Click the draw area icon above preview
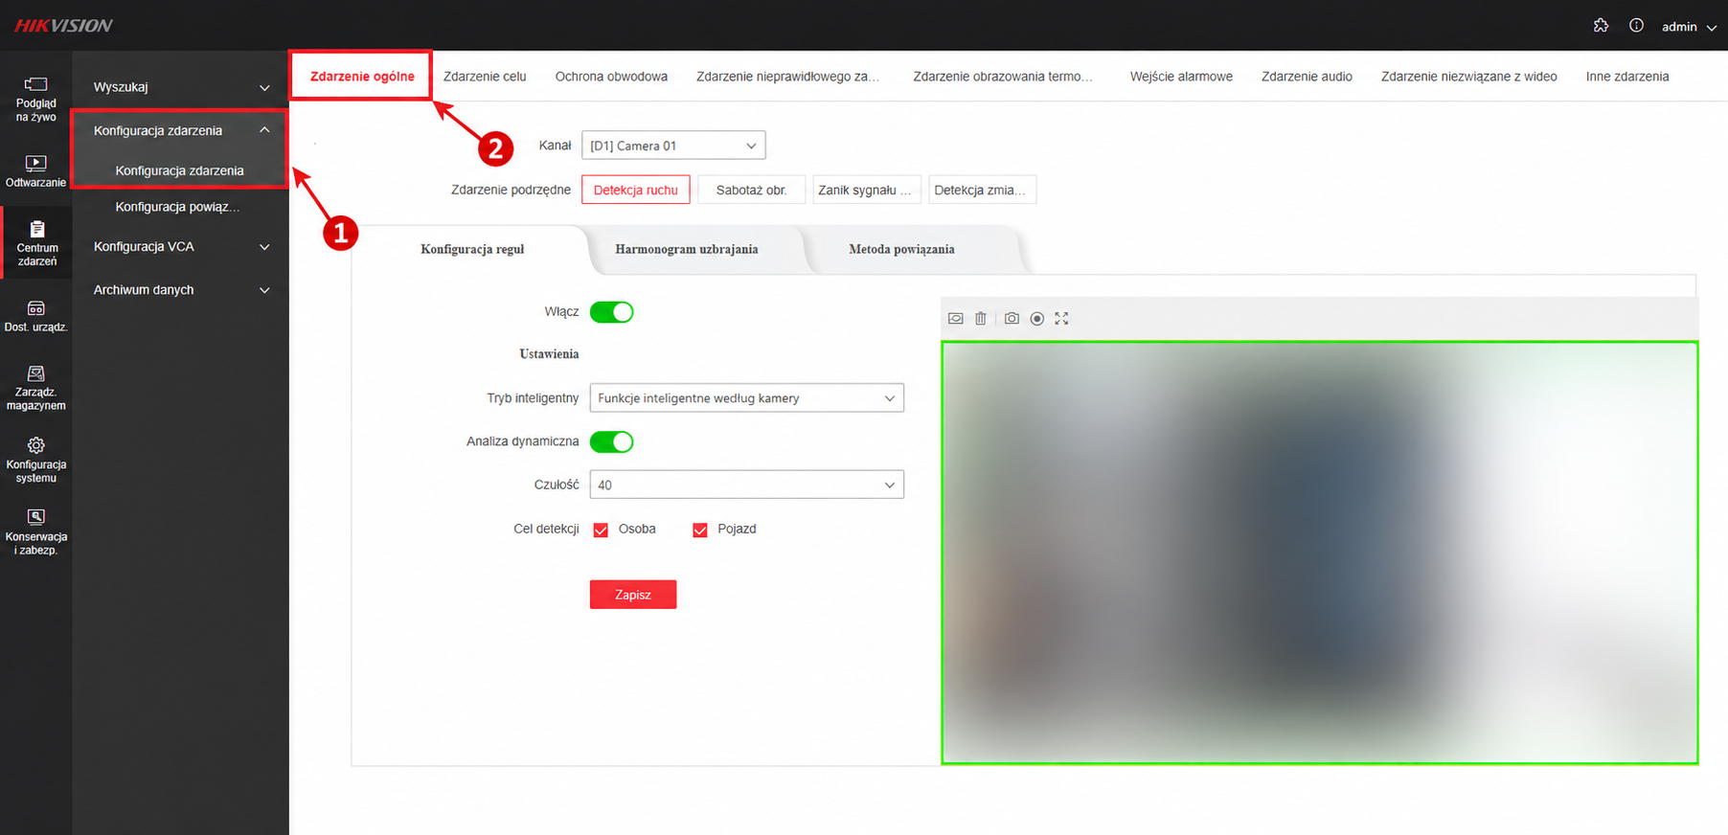The width and height of the screenshot is (1728, 835). 955,319
